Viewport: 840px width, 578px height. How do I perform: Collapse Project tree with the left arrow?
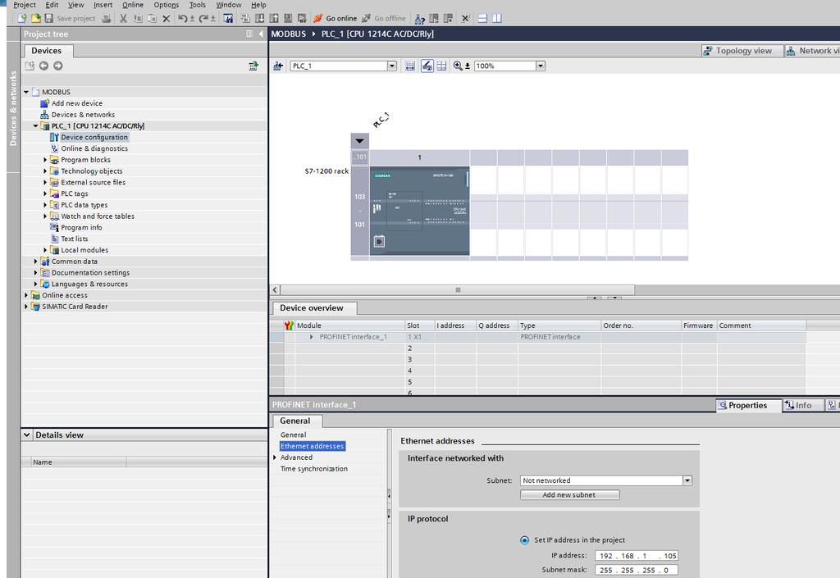(x=261, y=34)
